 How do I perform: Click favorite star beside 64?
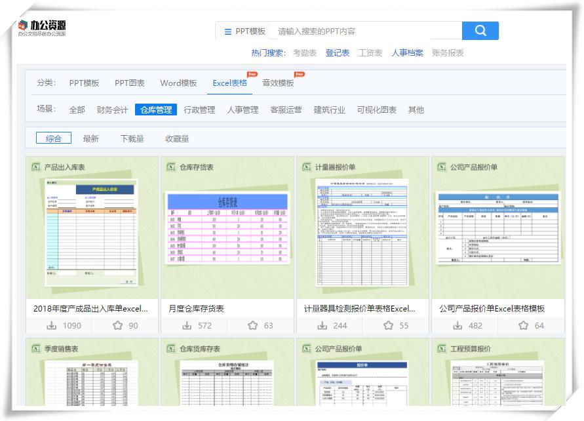[523, 326]
